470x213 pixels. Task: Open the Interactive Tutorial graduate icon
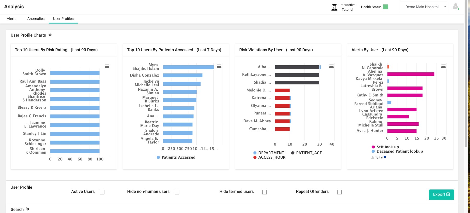[x=334, y=7]
